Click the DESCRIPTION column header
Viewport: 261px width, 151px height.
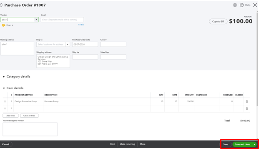(x=51, y=95)
